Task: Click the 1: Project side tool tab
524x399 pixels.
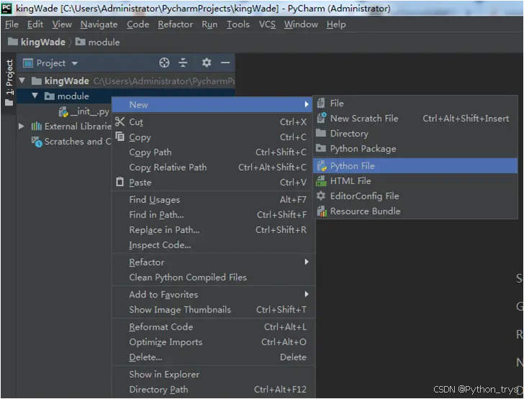Action: (x=9, y=83)
